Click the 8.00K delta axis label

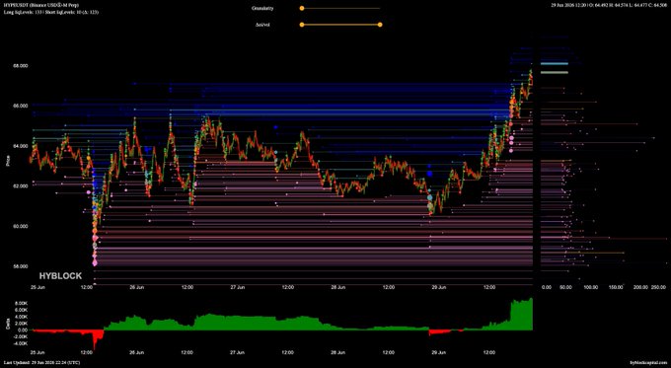point(22,303)
